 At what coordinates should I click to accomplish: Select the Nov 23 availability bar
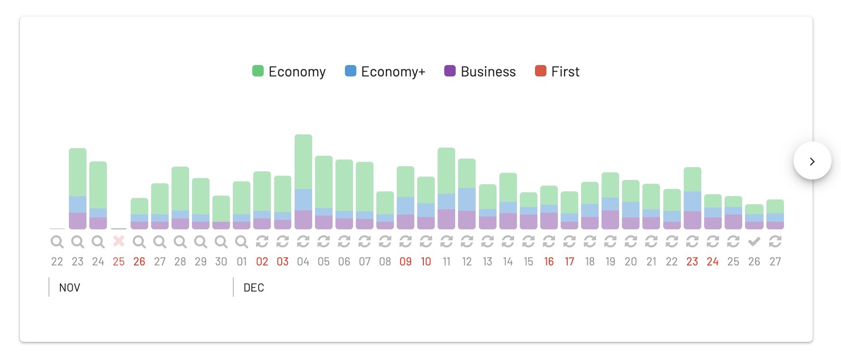(77, 188)
